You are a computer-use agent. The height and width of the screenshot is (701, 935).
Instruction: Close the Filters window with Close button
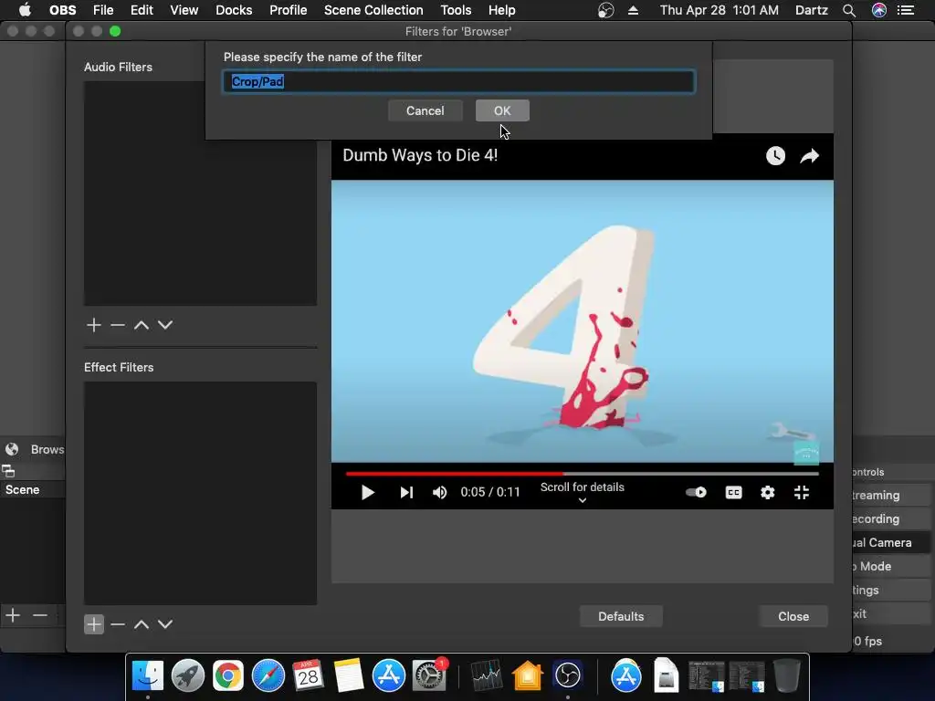pyautogui.click(x=793, y=616)
